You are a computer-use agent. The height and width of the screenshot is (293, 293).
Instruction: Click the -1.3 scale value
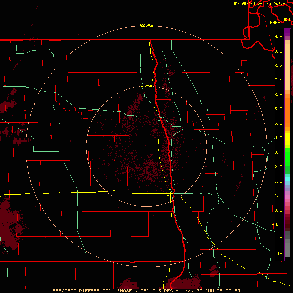point(277,239)
